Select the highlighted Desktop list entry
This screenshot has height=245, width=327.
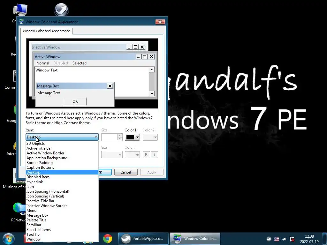[x=62, y=172]
